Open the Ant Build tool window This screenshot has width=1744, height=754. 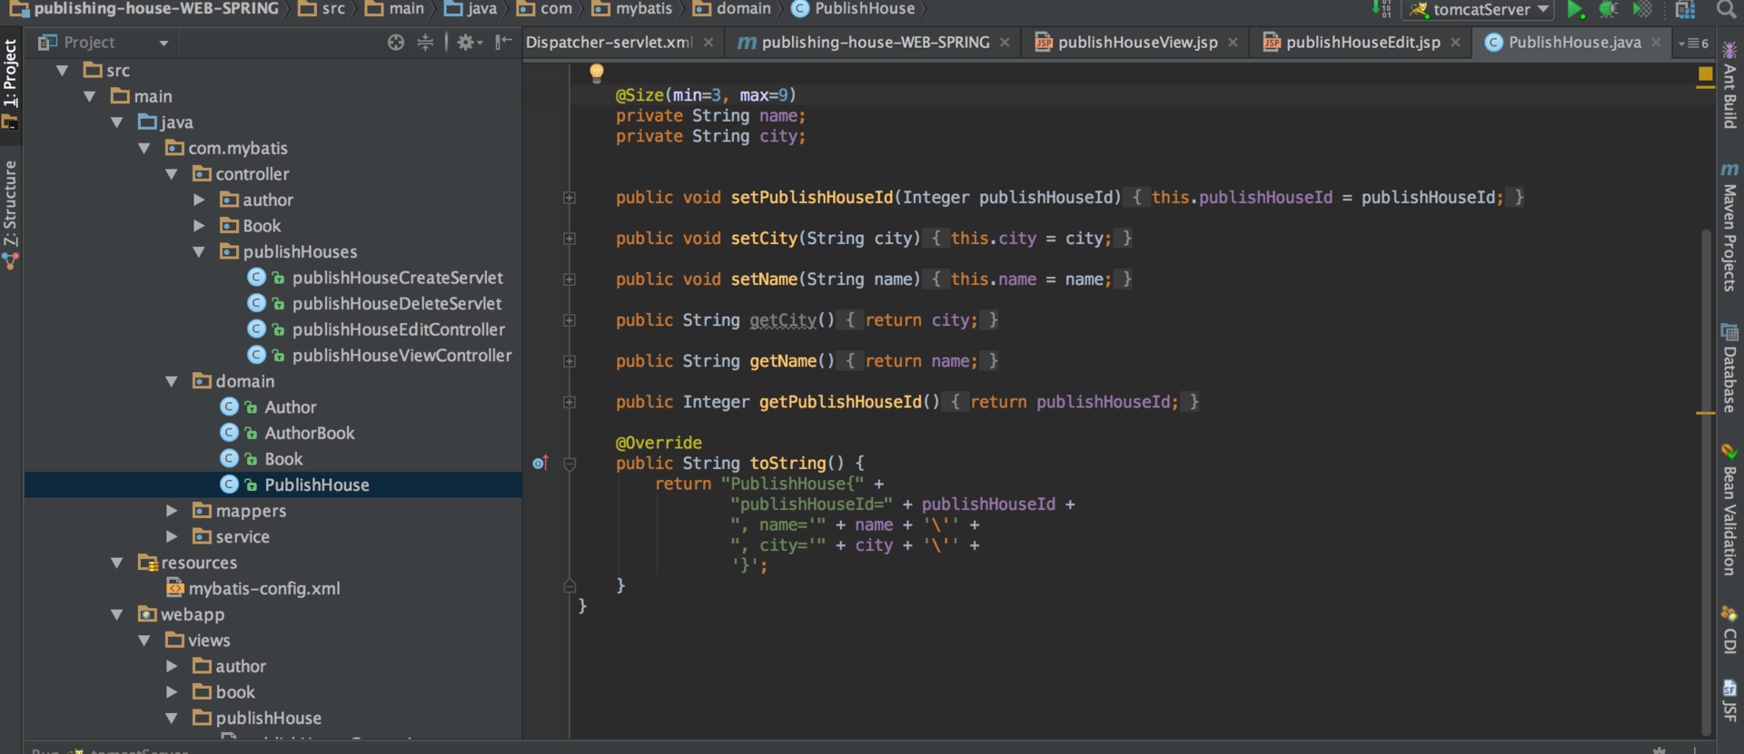[1729, 84]
